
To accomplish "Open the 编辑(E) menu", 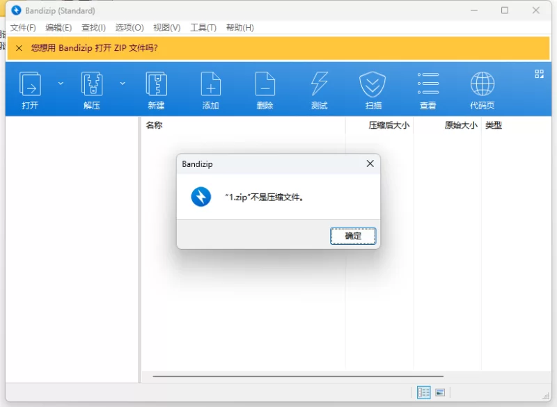I will tap(58, 28).
